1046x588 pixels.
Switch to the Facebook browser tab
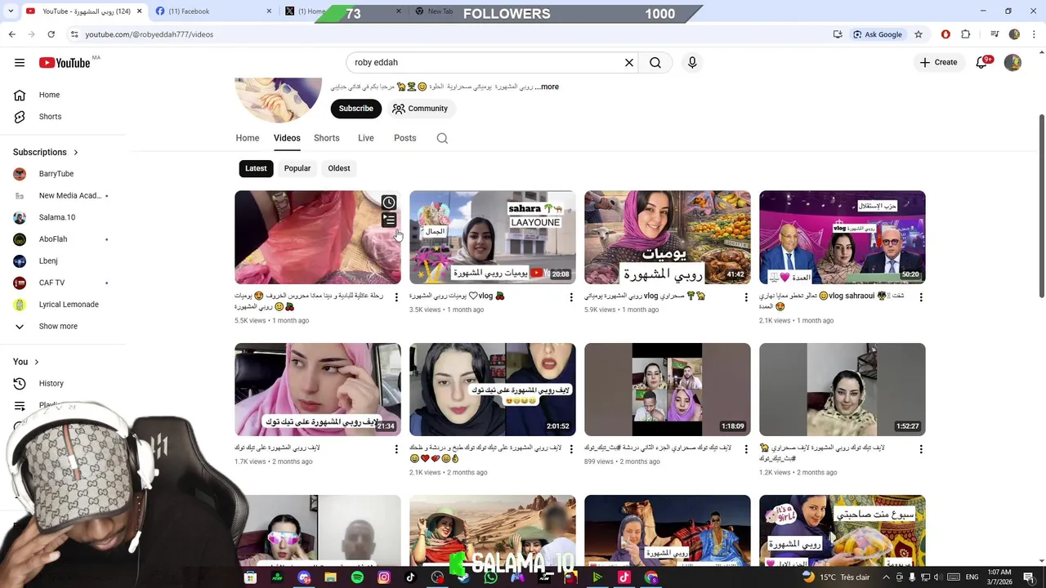(212, 11)
